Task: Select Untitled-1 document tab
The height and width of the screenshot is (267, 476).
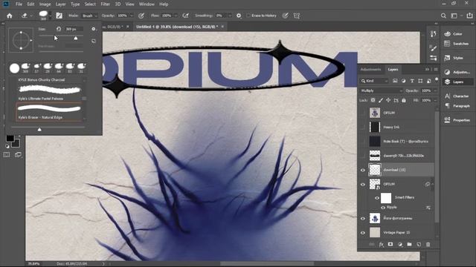Action: [177, 27]
